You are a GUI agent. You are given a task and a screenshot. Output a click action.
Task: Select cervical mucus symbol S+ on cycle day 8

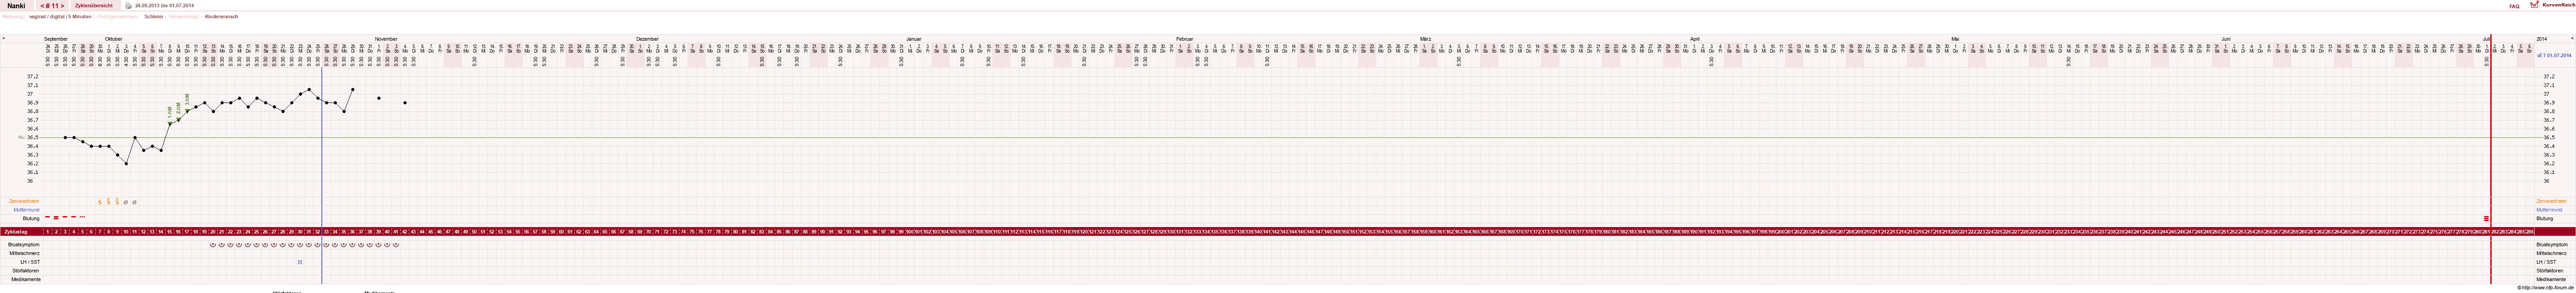(109, 201)
